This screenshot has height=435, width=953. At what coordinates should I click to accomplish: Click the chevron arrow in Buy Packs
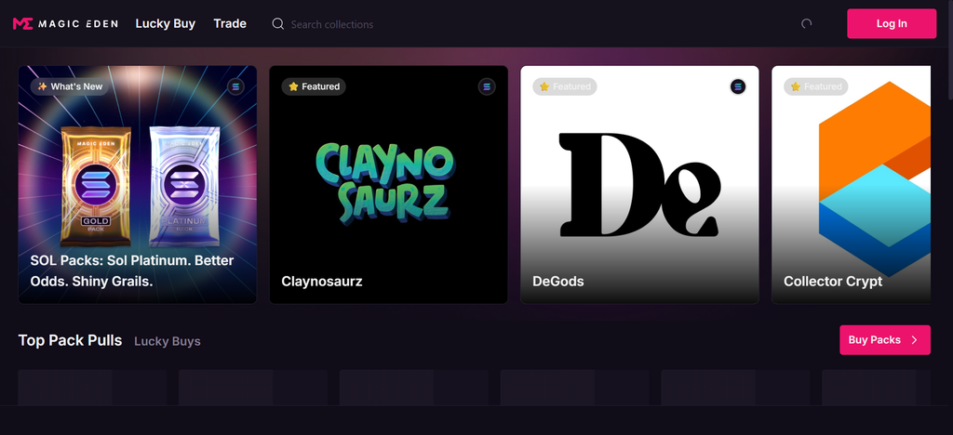coord(914,340)
